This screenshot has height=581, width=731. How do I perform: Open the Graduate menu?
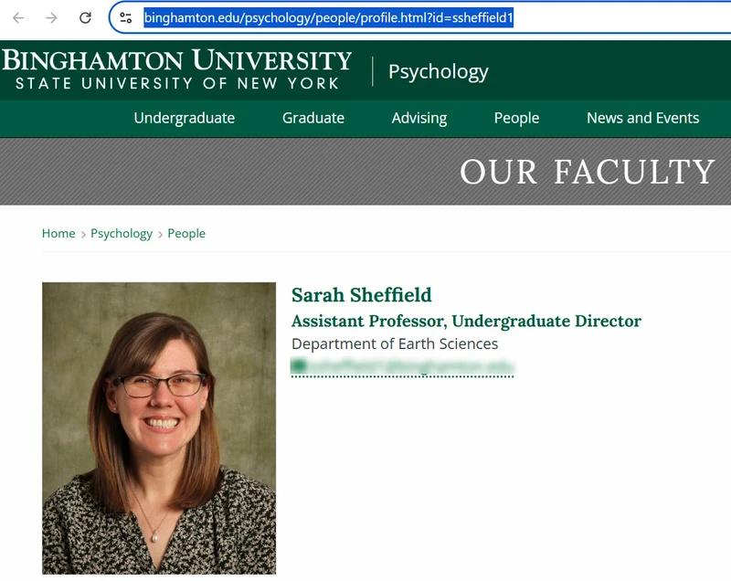click(313, 118)
